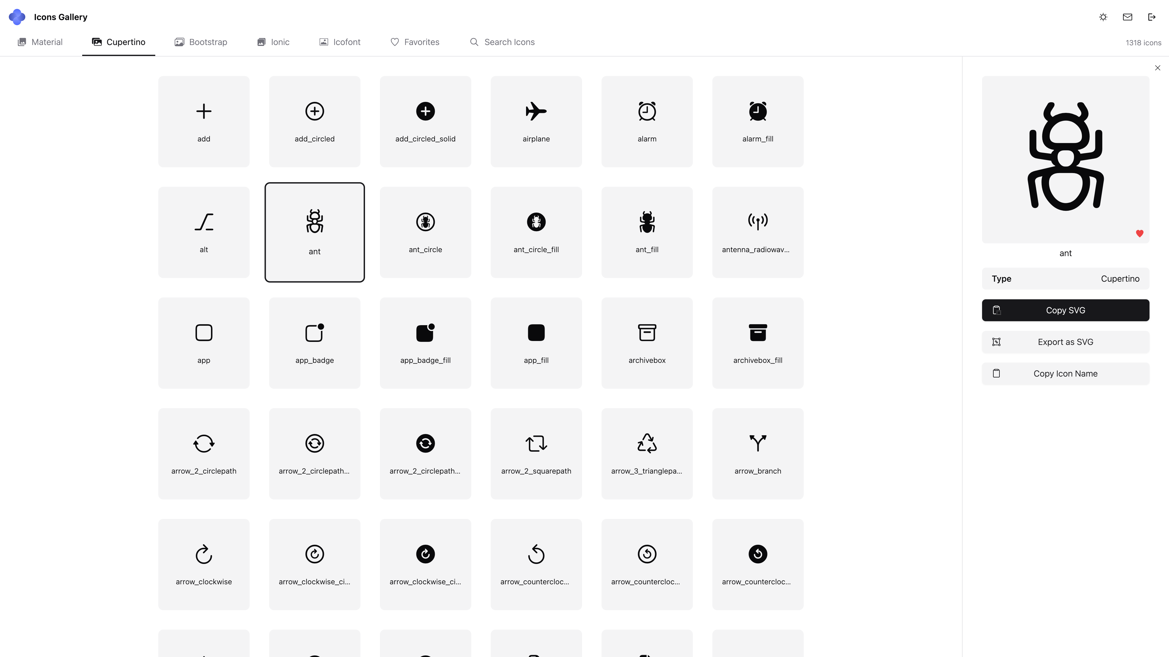The image size is (1169, 657).
Task: Open the Bootstrap tab
Action: pyautogui.click(x=201, y=42)
